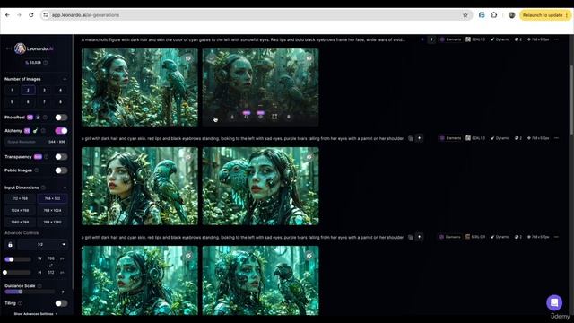This screenshot has width=574, height=323.
Task: Click the Alchemy info icon
Action: (43, 131)
